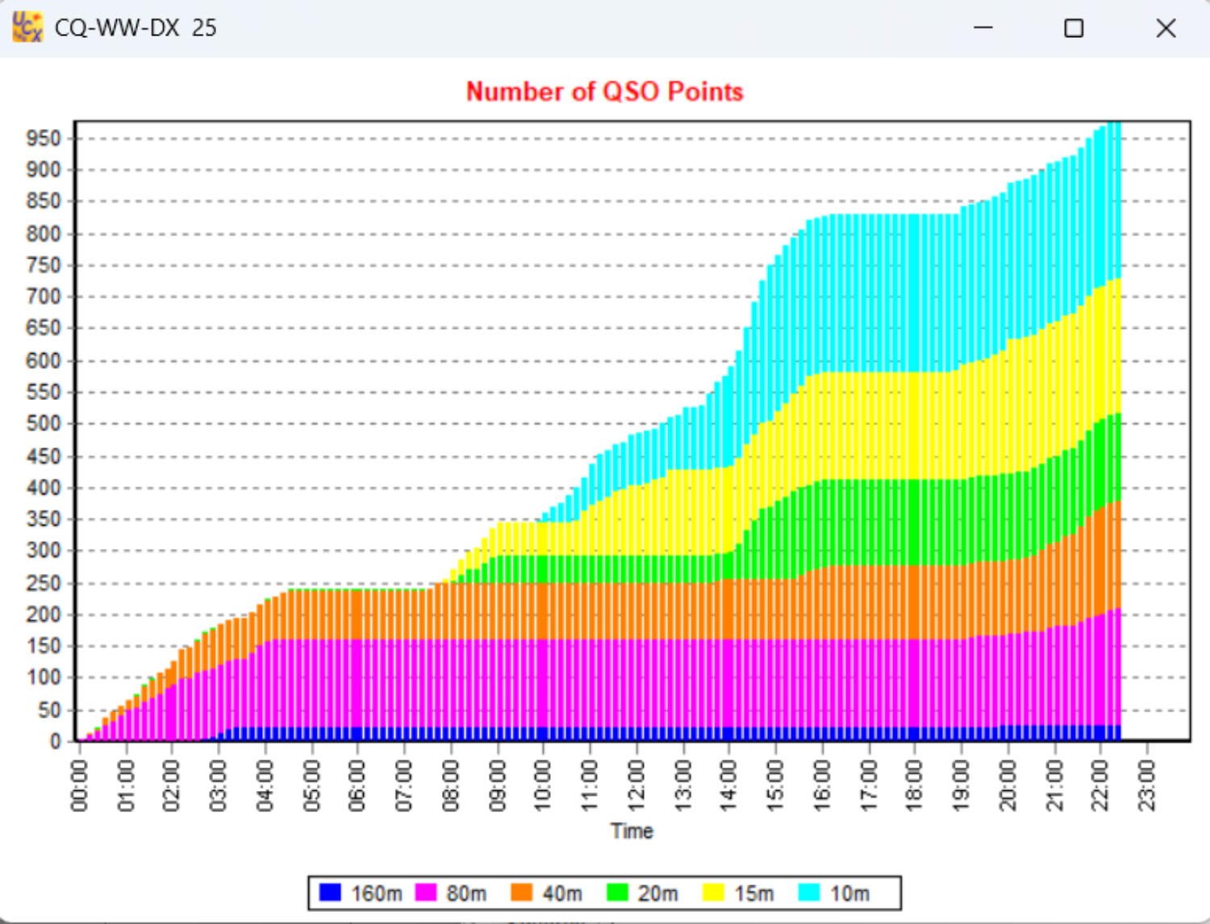
Task: Click the 00:00 time axis tick label
Action: 79,785
